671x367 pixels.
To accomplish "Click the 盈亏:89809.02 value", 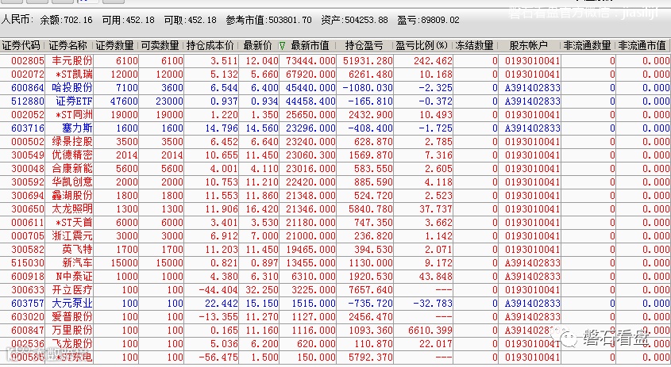I will [428, 20].
